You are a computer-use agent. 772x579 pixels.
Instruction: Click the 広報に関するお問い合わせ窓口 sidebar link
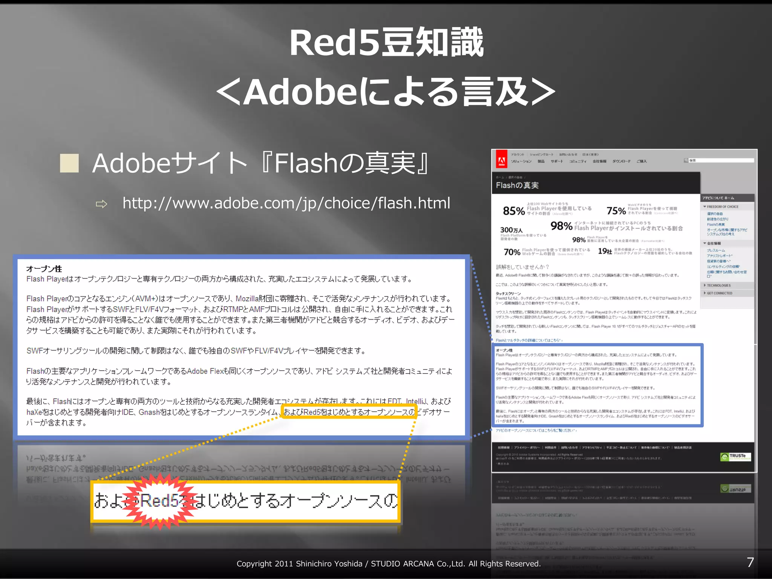727,274
